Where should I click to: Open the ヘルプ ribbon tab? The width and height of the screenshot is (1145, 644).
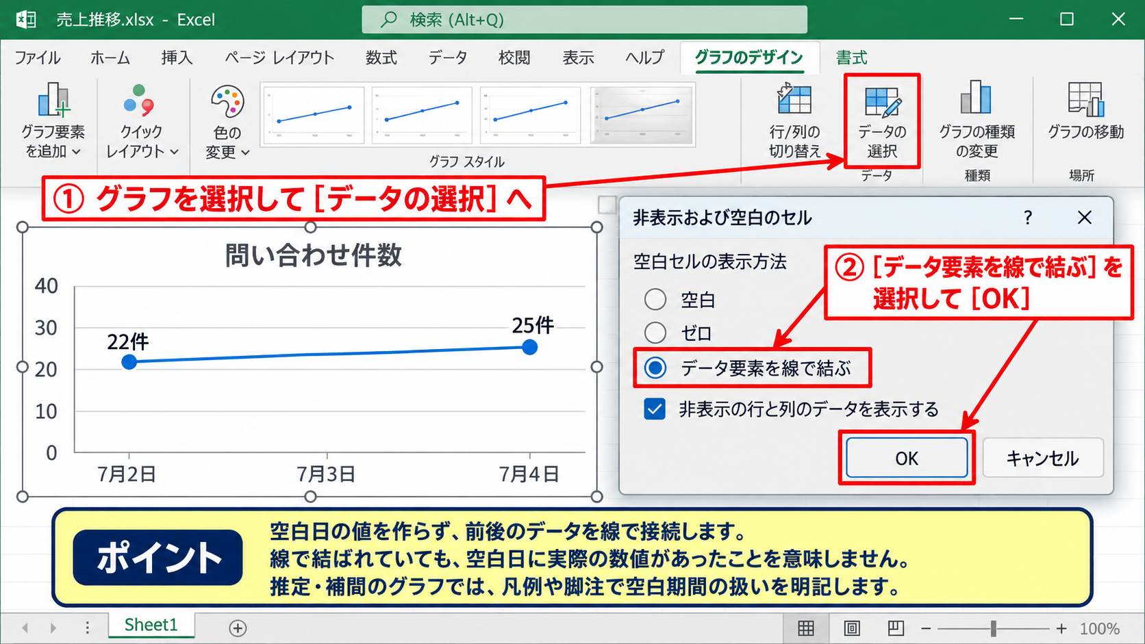(x=644, y=57)
